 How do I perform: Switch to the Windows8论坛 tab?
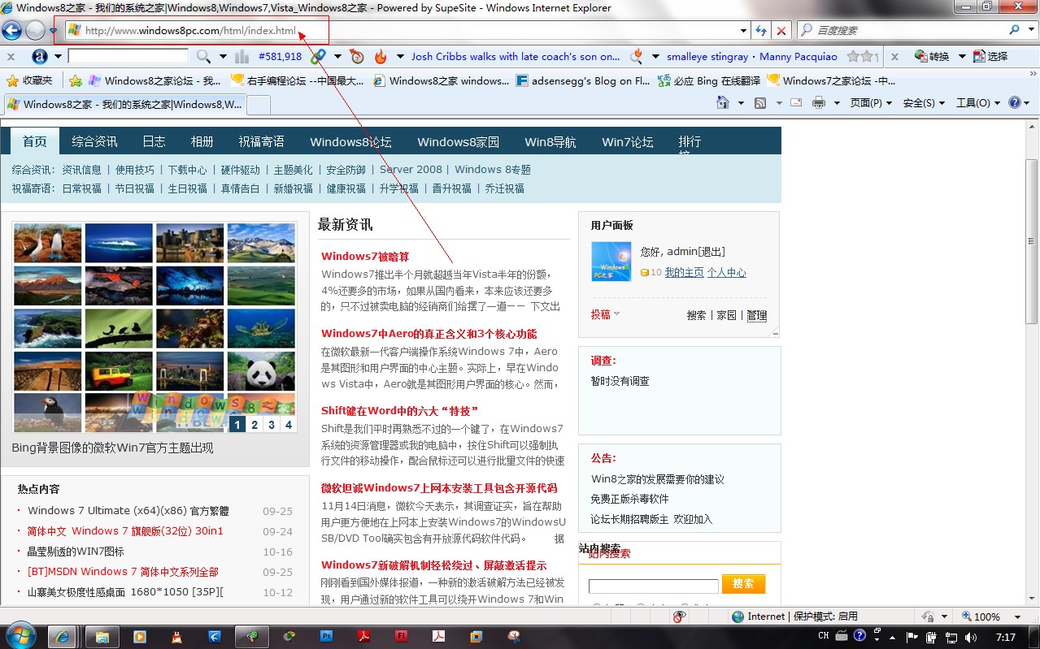point(350,141)
